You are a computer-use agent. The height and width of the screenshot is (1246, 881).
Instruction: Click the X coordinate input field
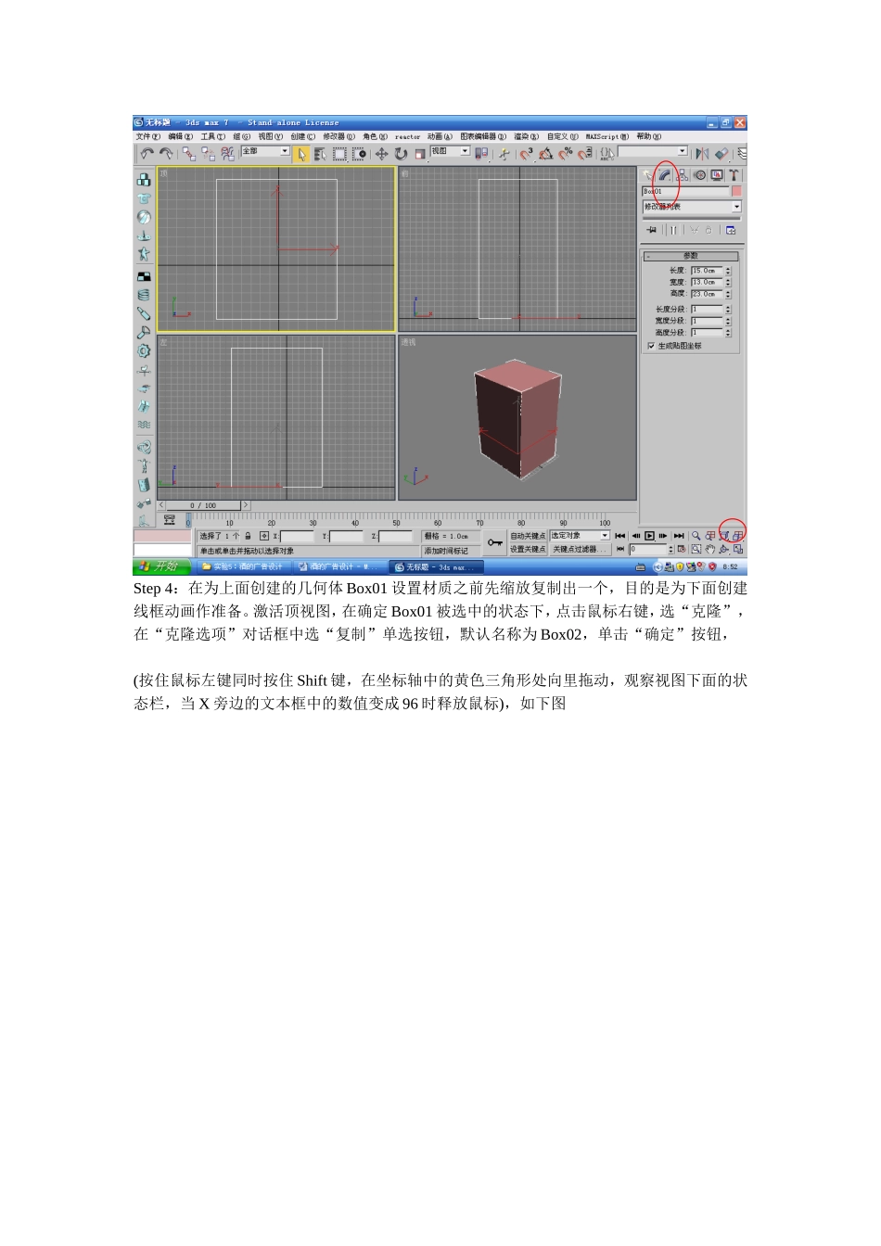pos(299,536)
